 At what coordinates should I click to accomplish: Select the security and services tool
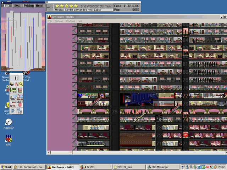(x=20, y=110)
